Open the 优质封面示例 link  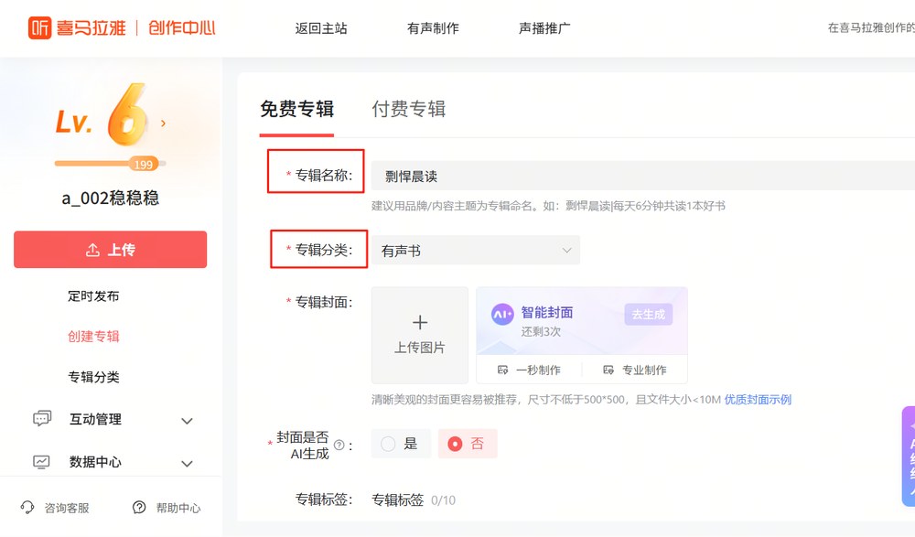[758, 399]
